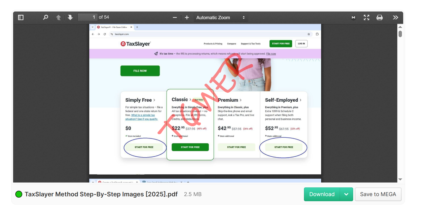435x214 pixels.
Task: Click the browser forward arrow in screenshot
Action: click(99, 34)
